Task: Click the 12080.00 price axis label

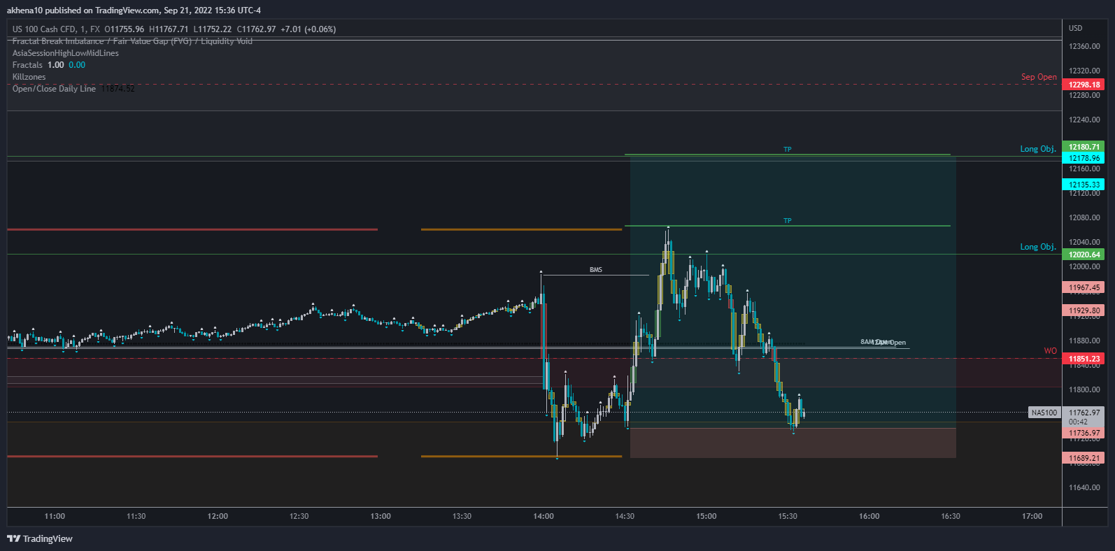Action: [1084, 217]
